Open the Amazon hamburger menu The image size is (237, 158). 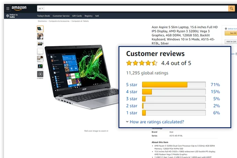tap(8, 8)
